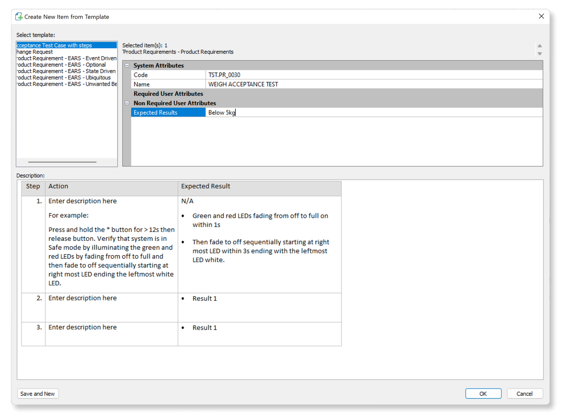Close the Create New Item dialog

[x=541, y=17]
